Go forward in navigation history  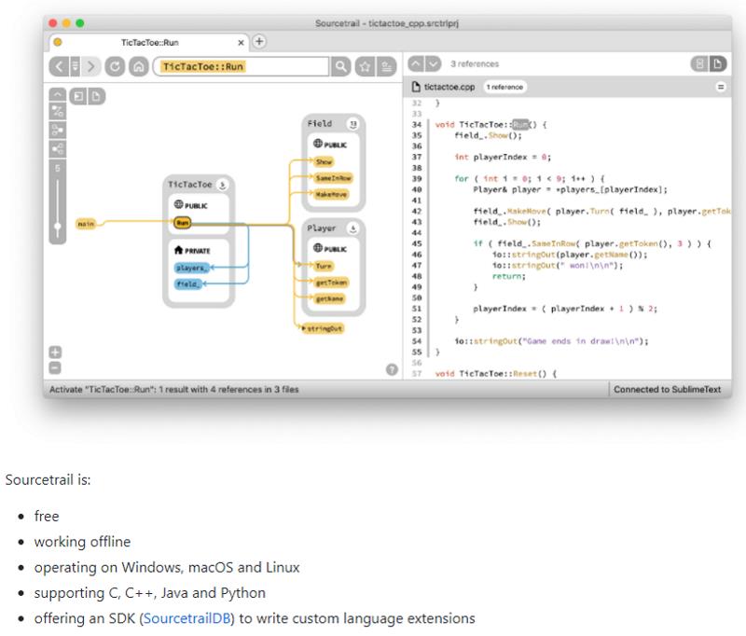tap(90, 66)
